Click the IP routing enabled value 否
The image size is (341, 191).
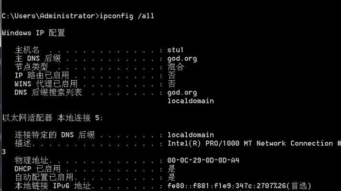pyautogui.click(x=171, y=75)
